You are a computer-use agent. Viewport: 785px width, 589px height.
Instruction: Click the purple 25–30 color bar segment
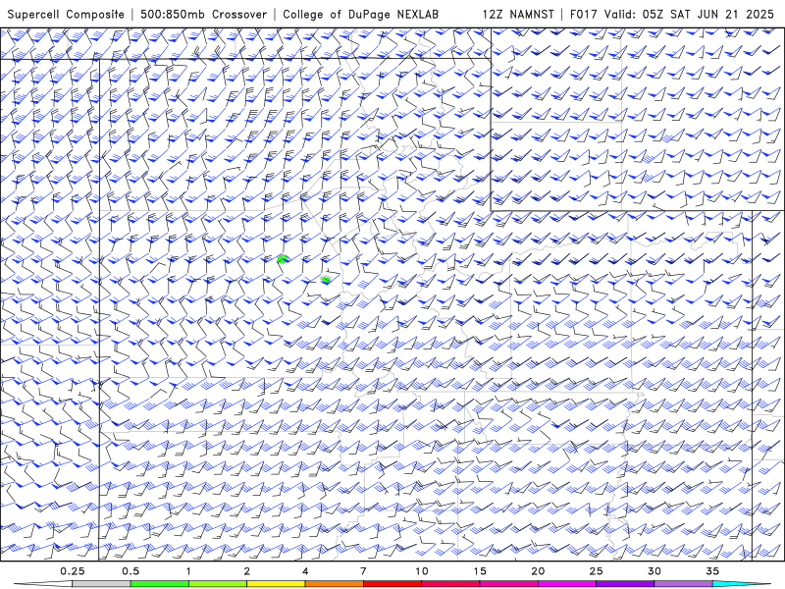pyautogui.click(x=625, y=584)
